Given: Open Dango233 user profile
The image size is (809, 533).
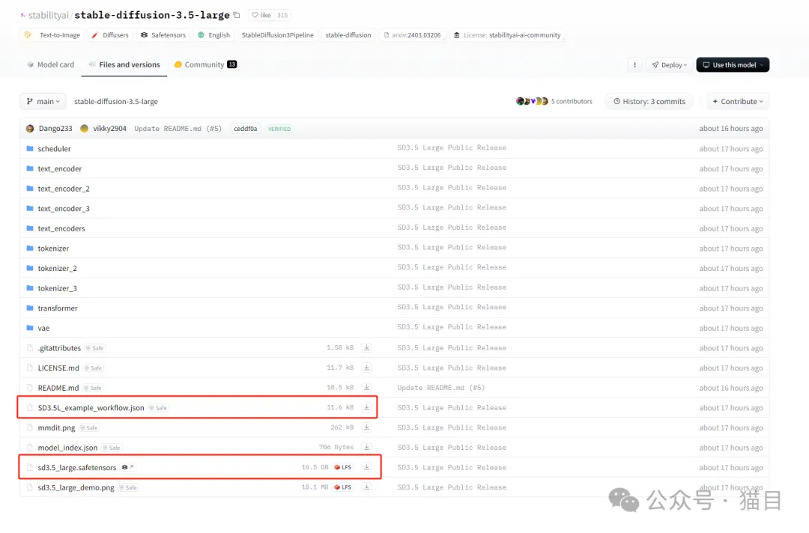Looking at the screenshot, I should point(55,128).
